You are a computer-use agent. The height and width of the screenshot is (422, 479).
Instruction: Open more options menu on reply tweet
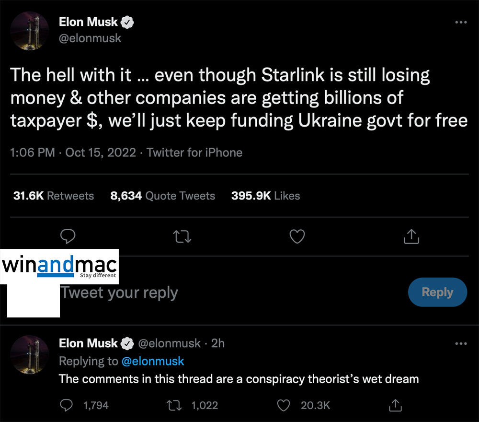pos(460,344)
